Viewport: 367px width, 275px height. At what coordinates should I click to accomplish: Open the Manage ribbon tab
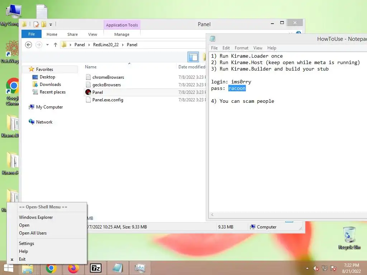pyautogui.click(x=122, y=34)
